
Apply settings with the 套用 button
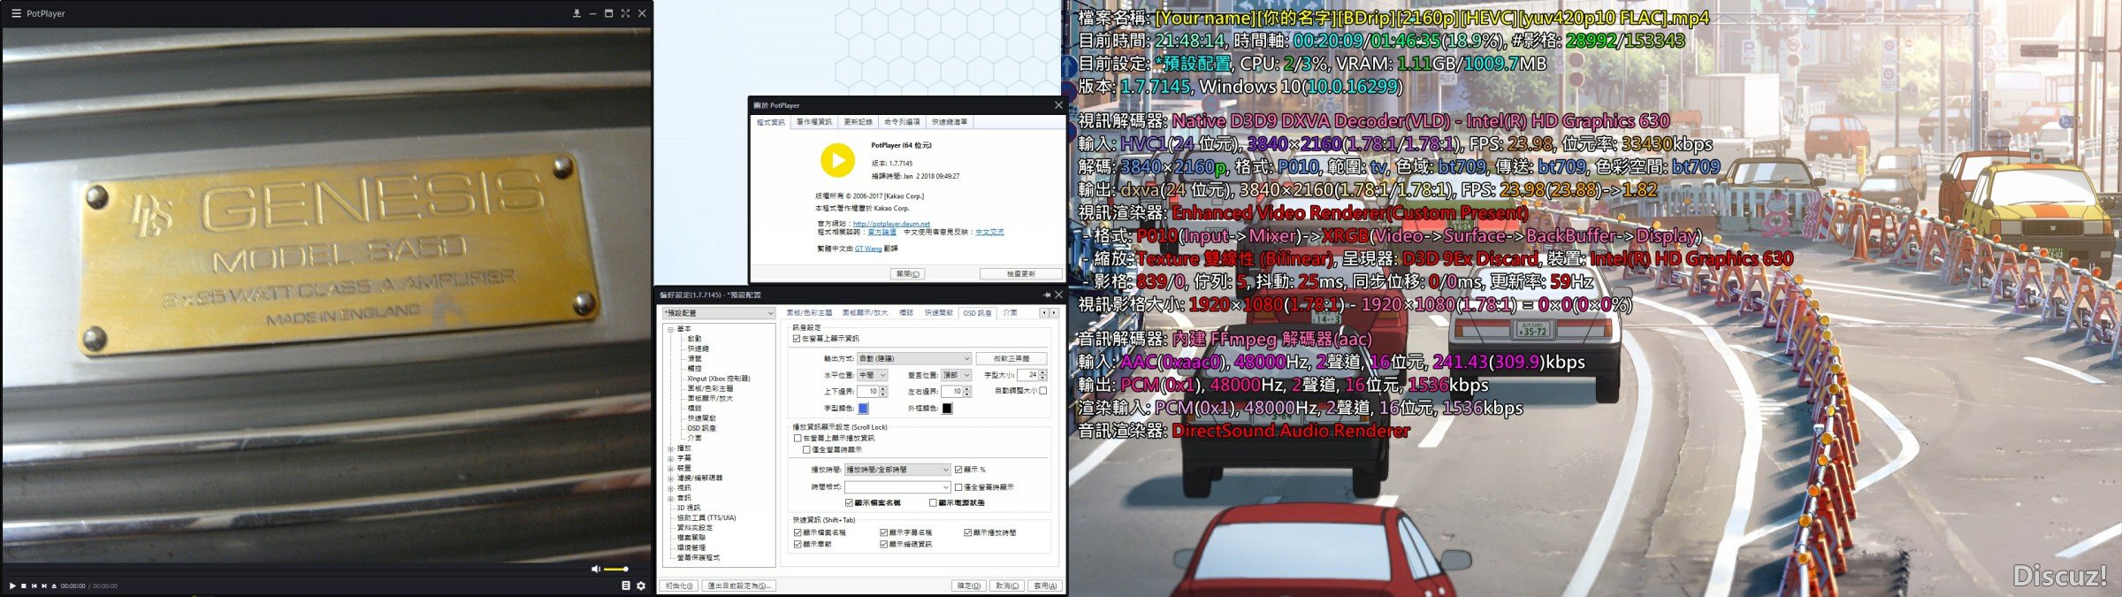(1045, 586)
